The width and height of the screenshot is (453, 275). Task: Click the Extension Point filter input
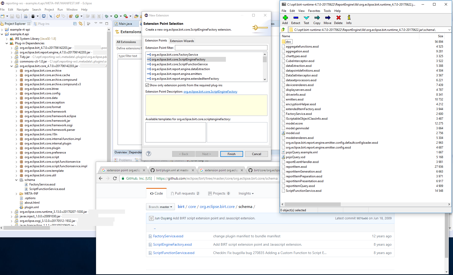tap(221, 48)
